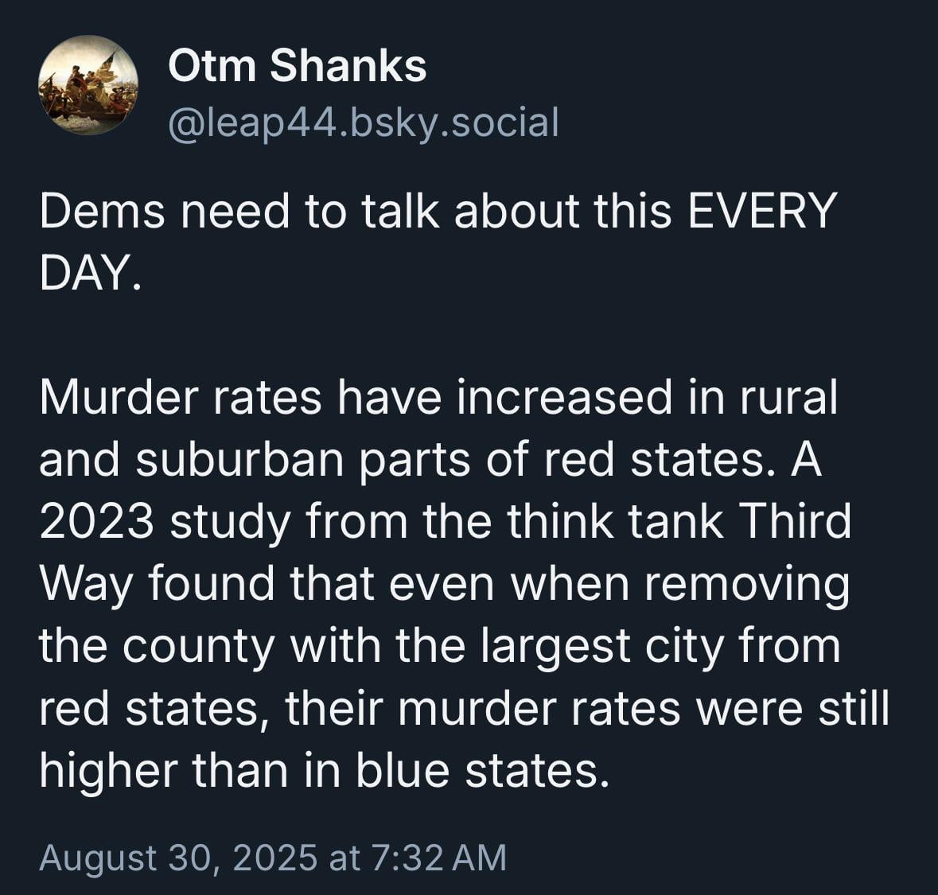Open the @leap44.bsky.social handle

[x=364, y=123]
